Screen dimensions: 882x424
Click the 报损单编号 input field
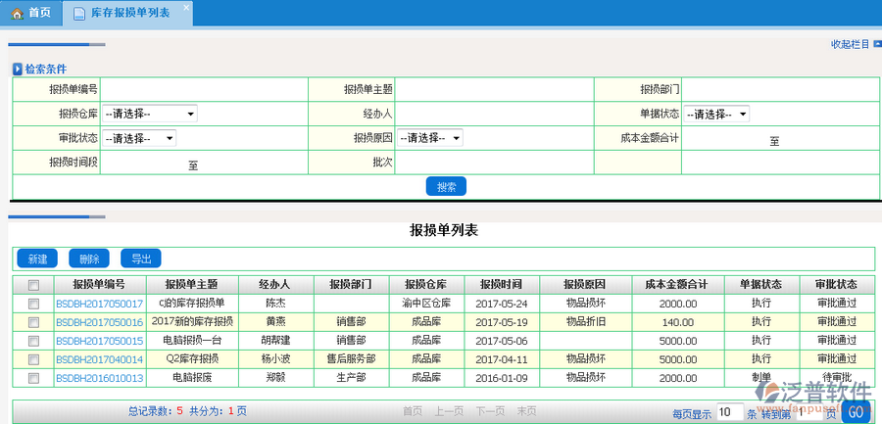pos(217,89)
